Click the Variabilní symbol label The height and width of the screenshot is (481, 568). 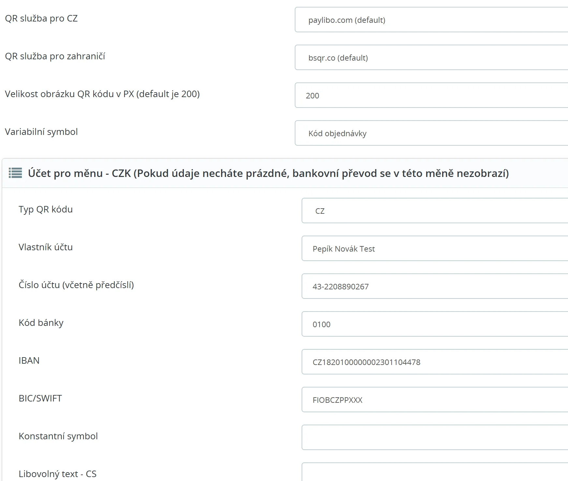[x=41, y=132]
